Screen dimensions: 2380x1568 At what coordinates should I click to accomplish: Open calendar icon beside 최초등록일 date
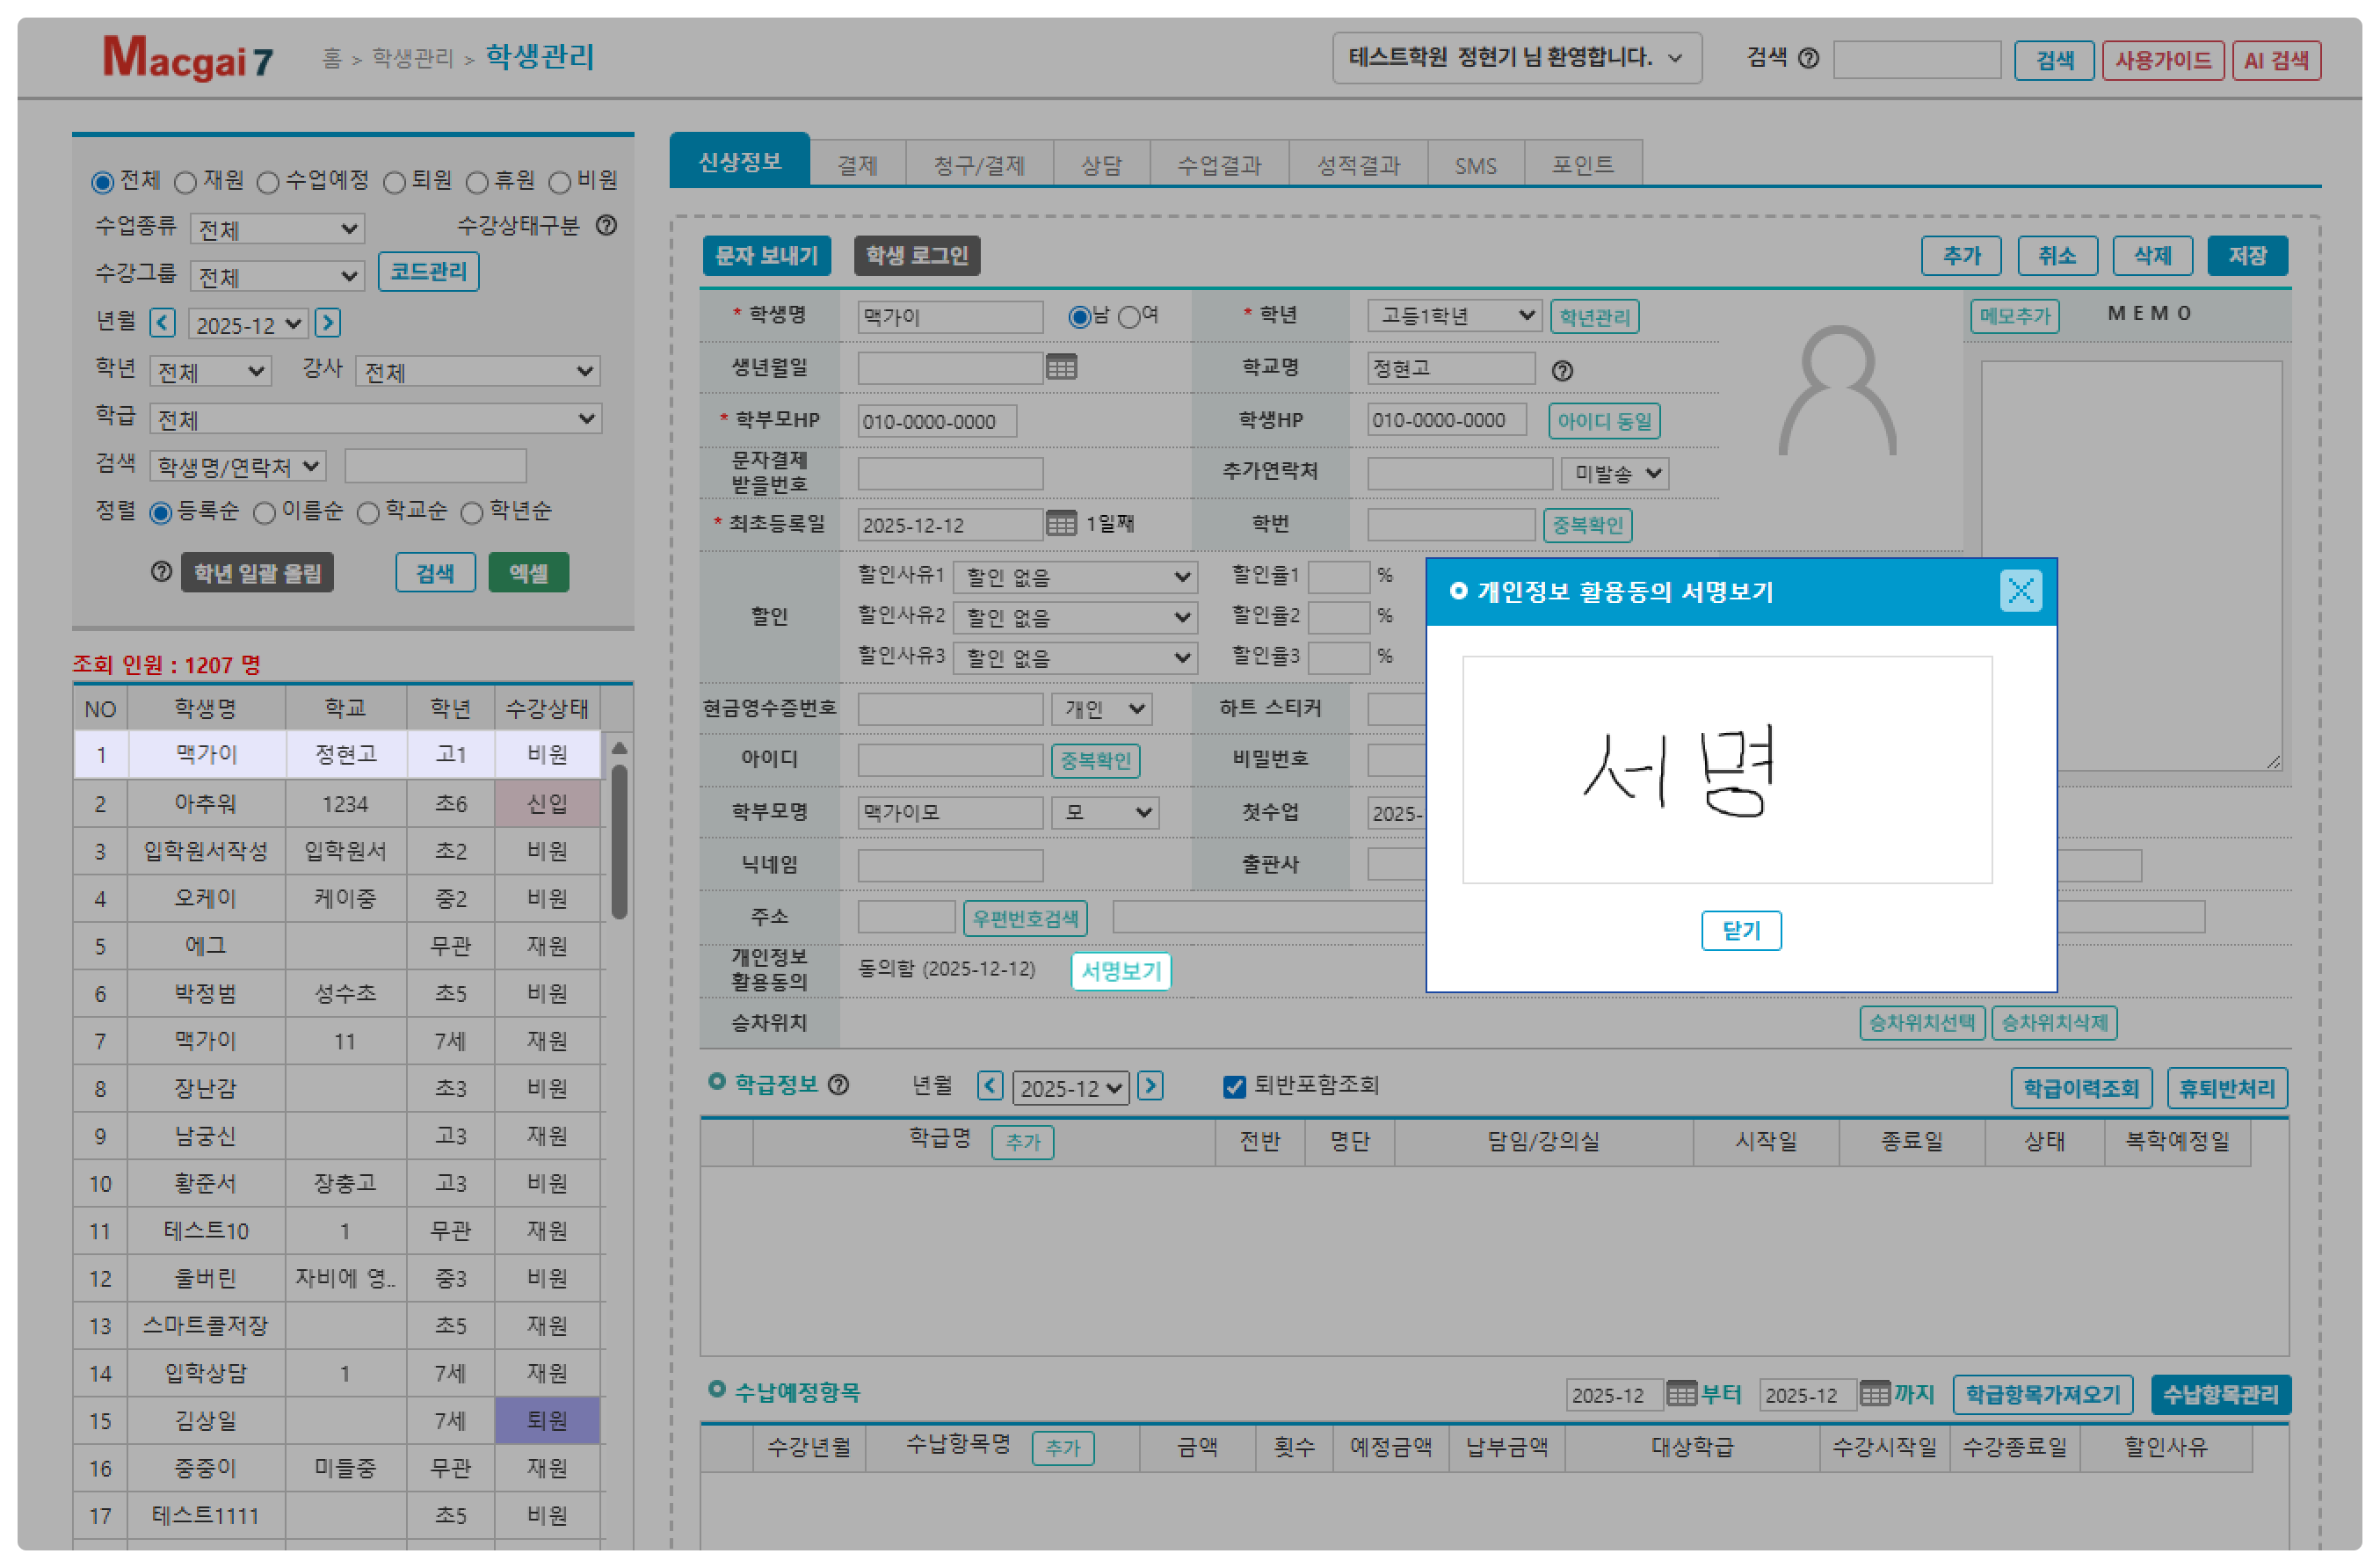[x=1061, y=523]
